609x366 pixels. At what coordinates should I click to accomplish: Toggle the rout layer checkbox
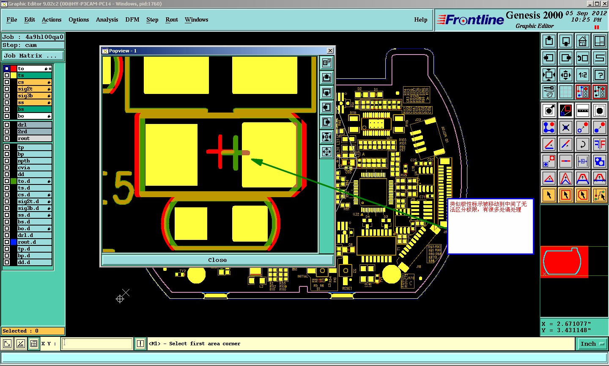(x=7, y=138)
